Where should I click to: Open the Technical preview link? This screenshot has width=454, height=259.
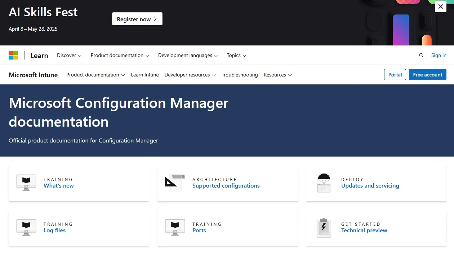(364, 231)
